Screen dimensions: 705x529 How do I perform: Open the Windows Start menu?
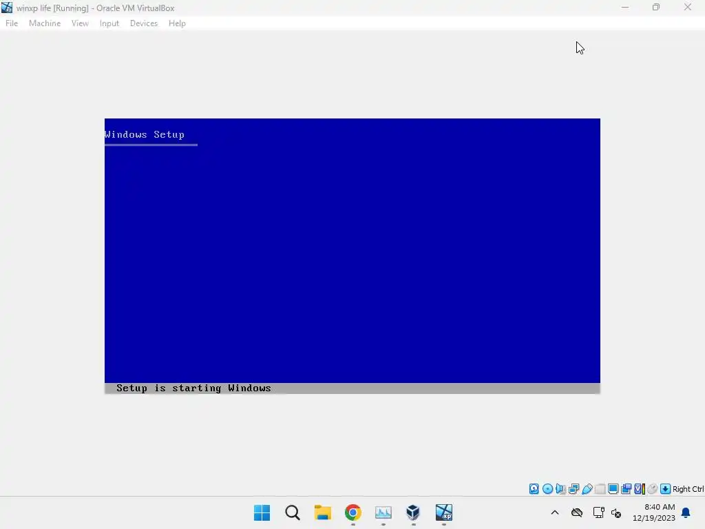tap(262, 512)
